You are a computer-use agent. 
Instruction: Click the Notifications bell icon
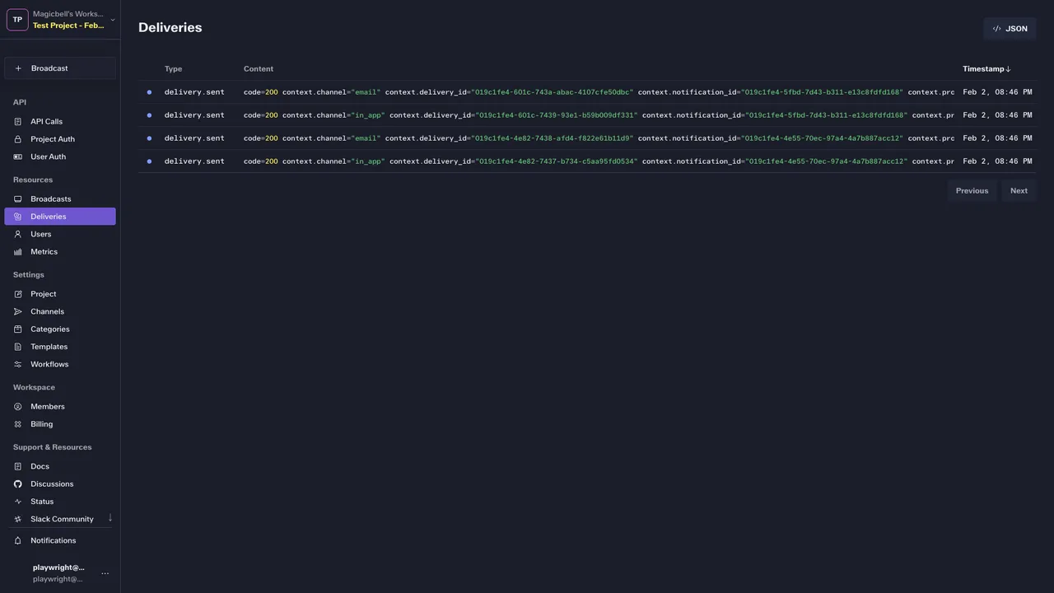click(18, 541)
